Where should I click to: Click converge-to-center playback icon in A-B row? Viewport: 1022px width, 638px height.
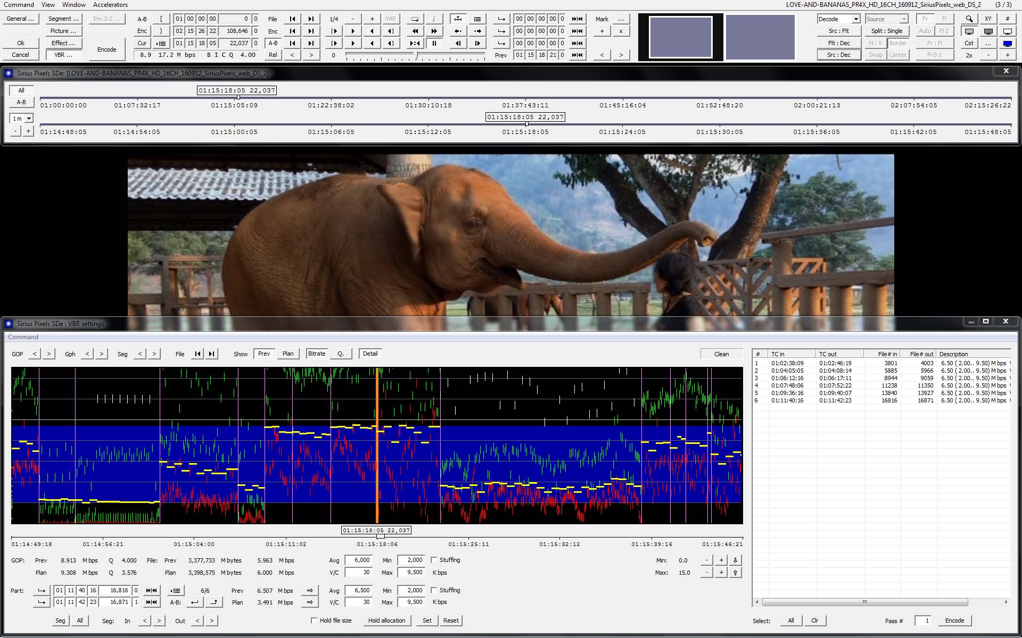tap(415, 43)
